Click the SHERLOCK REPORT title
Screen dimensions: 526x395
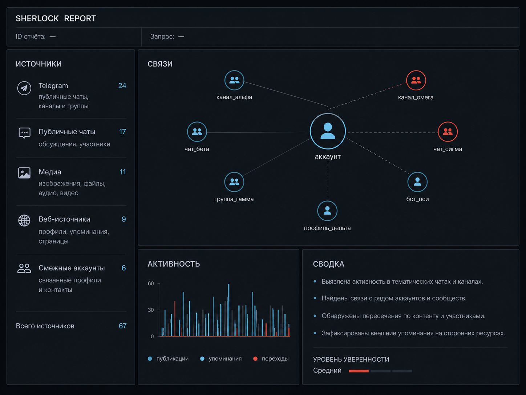coord(56,19)
